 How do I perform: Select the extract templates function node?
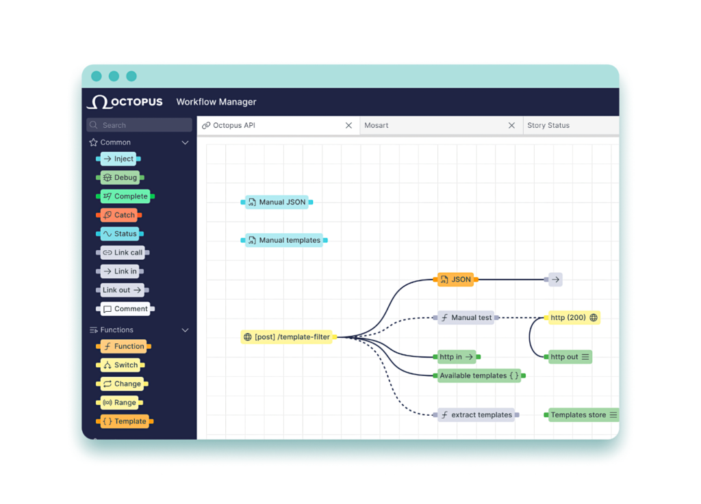pyautogui.click(x=476, y=415)
